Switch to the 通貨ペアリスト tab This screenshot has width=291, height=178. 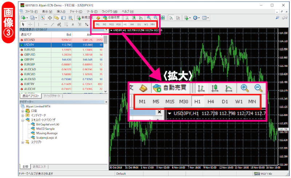(31, 96)
